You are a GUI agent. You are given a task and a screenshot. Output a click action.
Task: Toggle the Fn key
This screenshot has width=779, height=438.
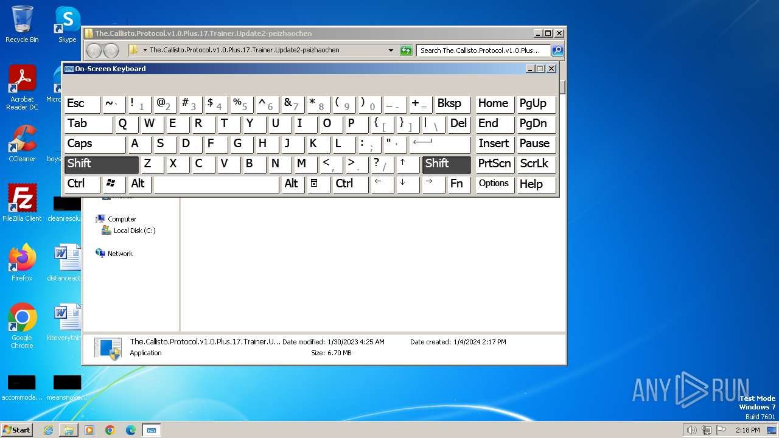point(459,184)
